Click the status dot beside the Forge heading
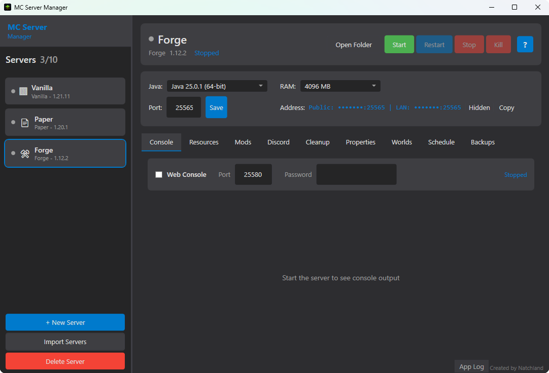 tap(150, 39)
